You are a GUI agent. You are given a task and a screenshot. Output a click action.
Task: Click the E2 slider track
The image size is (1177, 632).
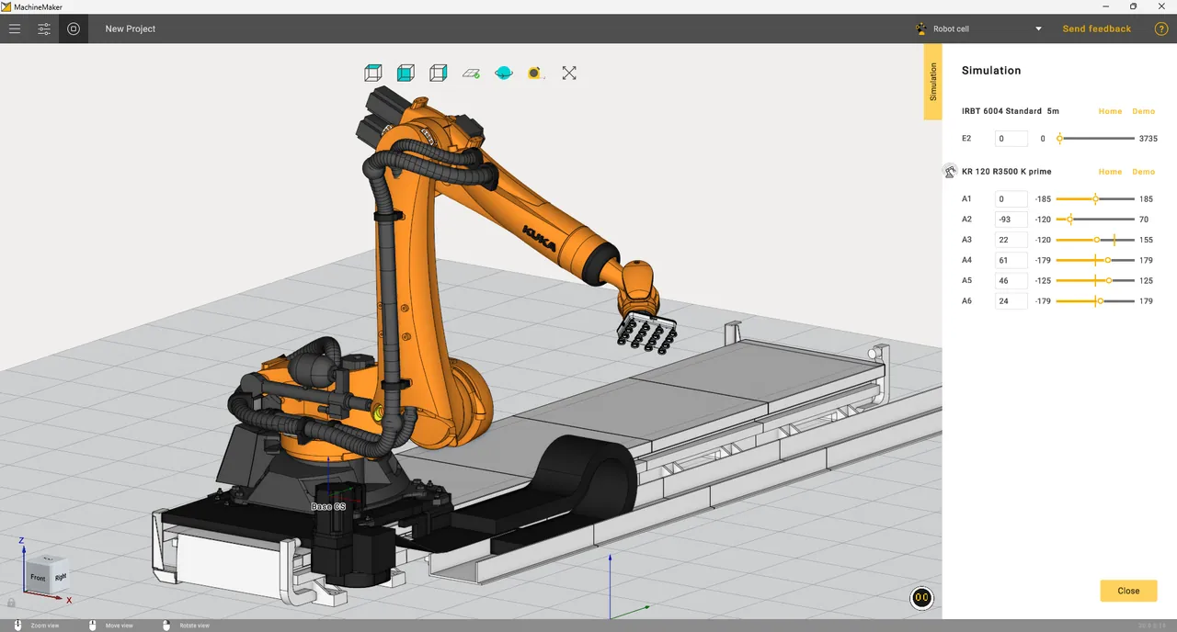click(x=1095, y=139)
